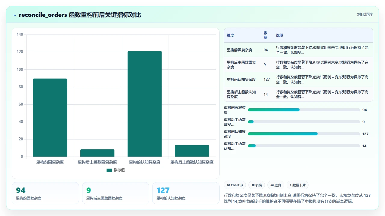Click the 重构后主函数圈复杂度 chart bar

[97, 153]
